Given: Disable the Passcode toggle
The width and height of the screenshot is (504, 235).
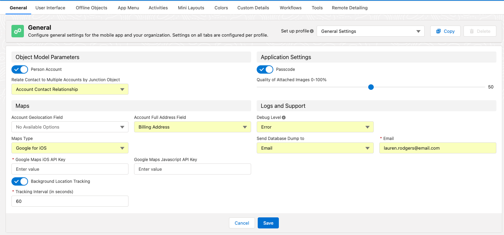Looking at the screenshot, I should click(265, 69).
